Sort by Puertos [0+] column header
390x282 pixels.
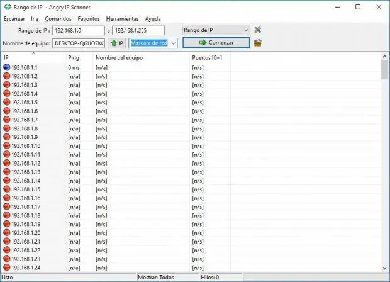tap(210, 58)
